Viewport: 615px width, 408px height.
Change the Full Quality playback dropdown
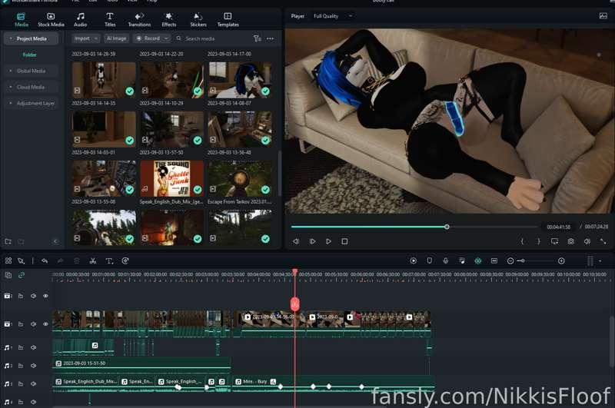(333, 16)
